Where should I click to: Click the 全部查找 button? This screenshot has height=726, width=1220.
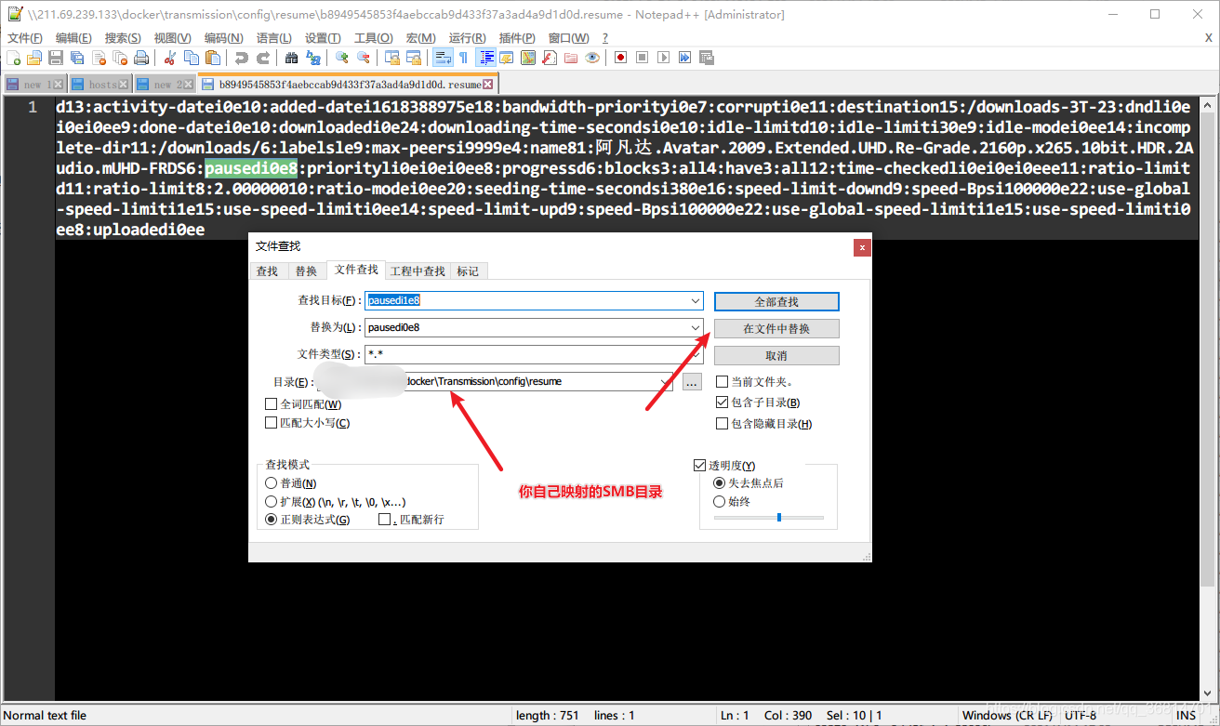click(776, 302)
